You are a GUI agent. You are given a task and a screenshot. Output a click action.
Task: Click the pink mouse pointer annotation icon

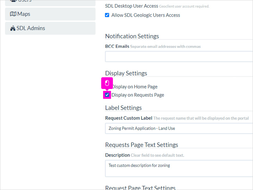pyautogui.click(x=107, y=83)
